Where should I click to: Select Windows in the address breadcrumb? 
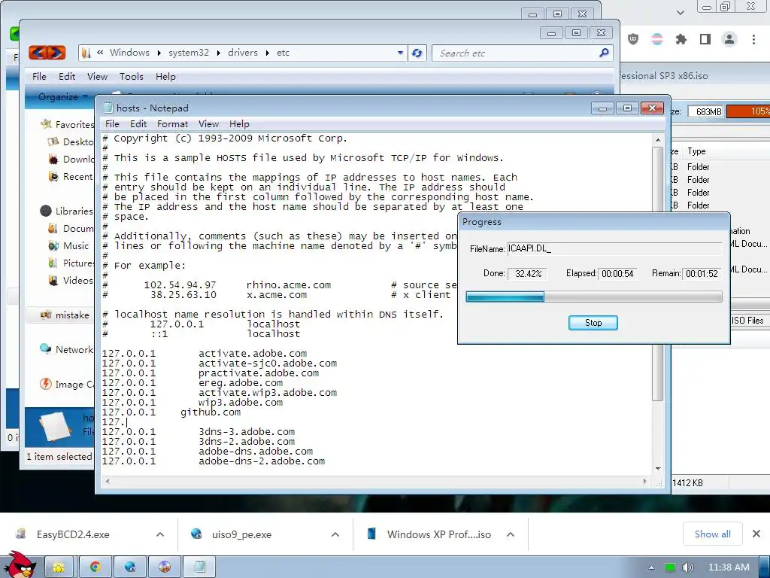[x=129, y=53]
